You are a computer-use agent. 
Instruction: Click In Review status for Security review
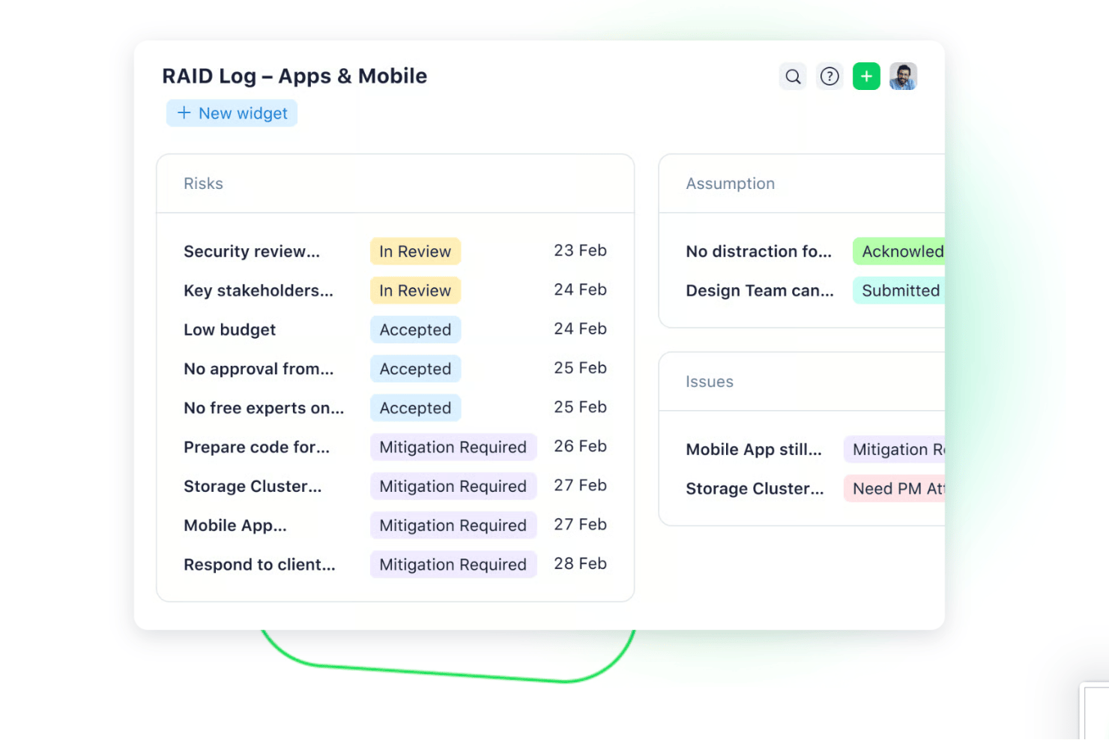(x=415, y=251)
